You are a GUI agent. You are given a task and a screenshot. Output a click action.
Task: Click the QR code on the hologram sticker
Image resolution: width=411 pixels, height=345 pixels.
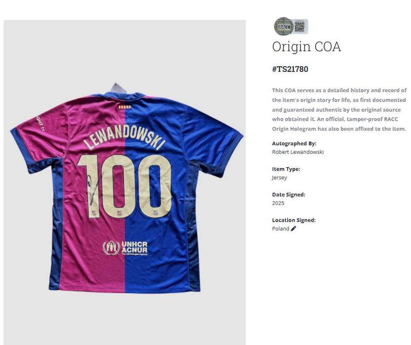click(x=299, y=27)
